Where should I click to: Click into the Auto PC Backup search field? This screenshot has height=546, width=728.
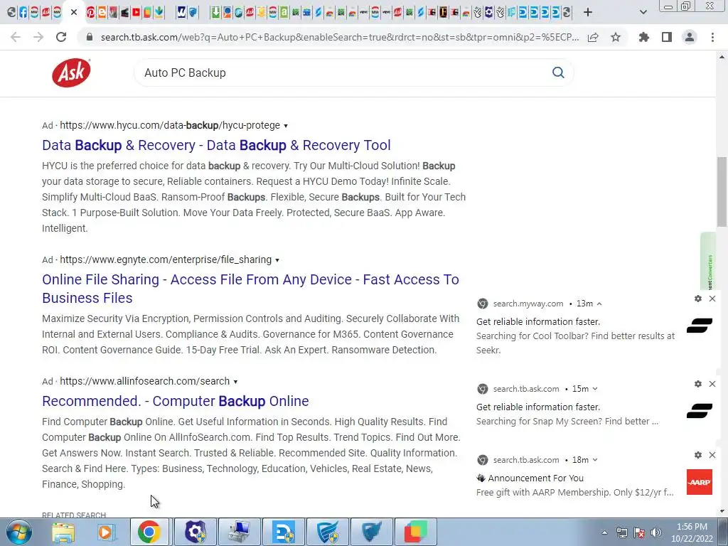[x=343, y=73]
